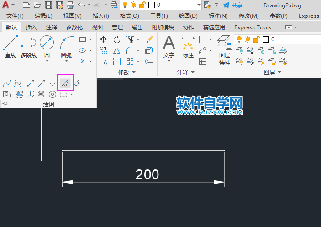Select the 多段线 polyline tool
Viewport: 321px width, 227px height.
coord(29,46)
